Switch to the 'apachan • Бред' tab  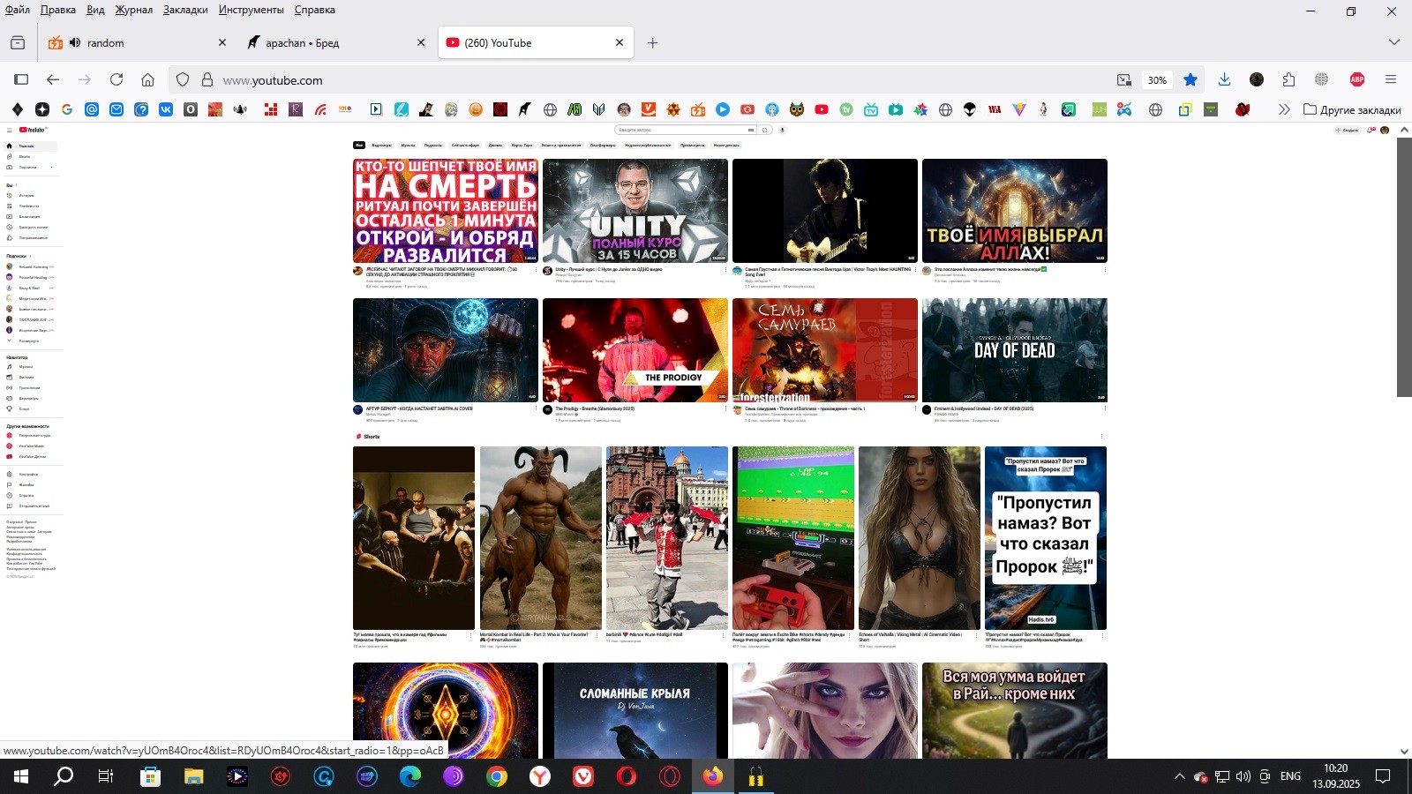327,42
